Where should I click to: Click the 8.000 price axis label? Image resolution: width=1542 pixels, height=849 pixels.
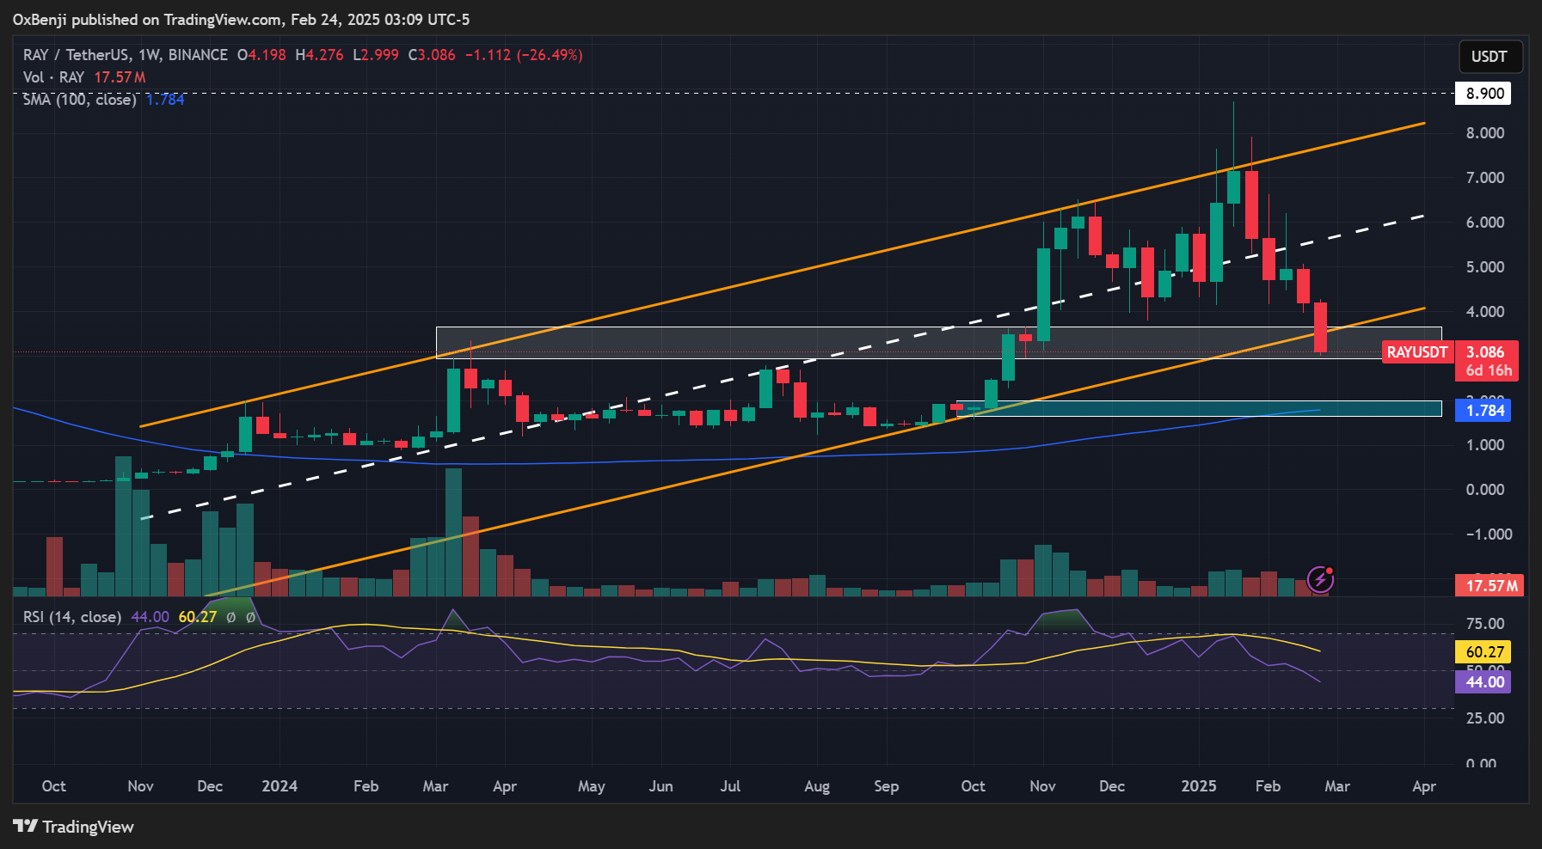[x=1484, y=133]
